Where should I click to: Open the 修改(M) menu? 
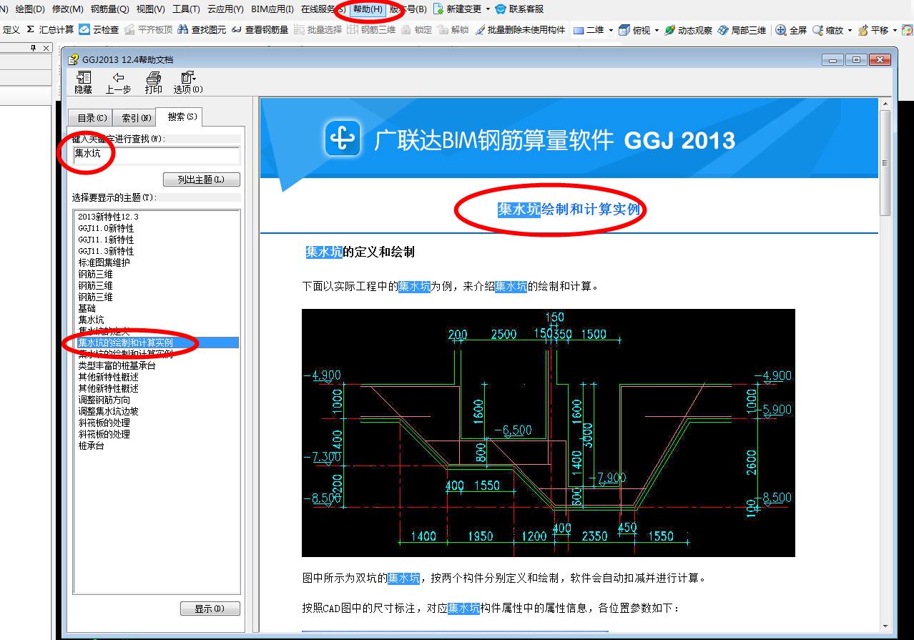pos(68,9)
